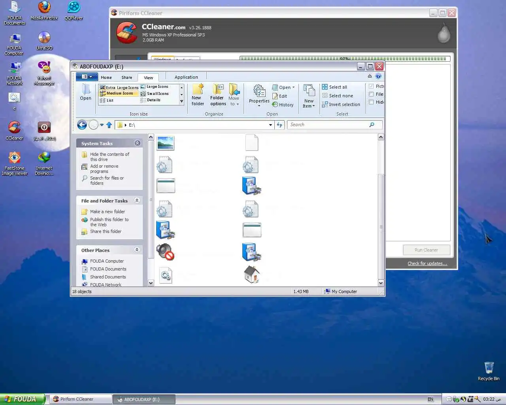Image resolution: width=506 pixels, height=405 pixels.
Task: Open the Home ribbon tab
Action: (106, 78)
